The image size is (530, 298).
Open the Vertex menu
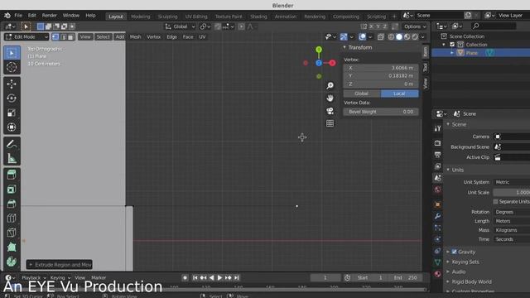(x=154, y=36)
